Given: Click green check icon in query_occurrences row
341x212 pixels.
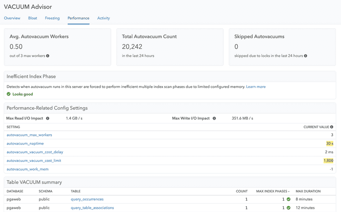Looking at the screenshot, I should pos(288,199).
